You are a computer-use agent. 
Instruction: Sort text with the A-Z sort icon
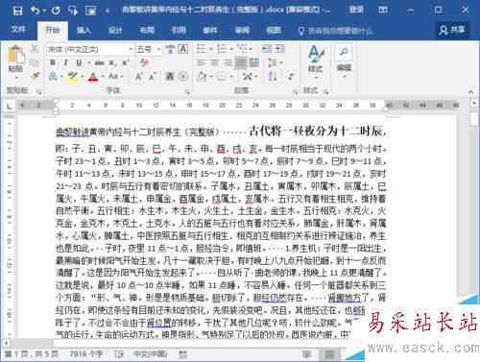pyautogui.click(x=273, y=76)
